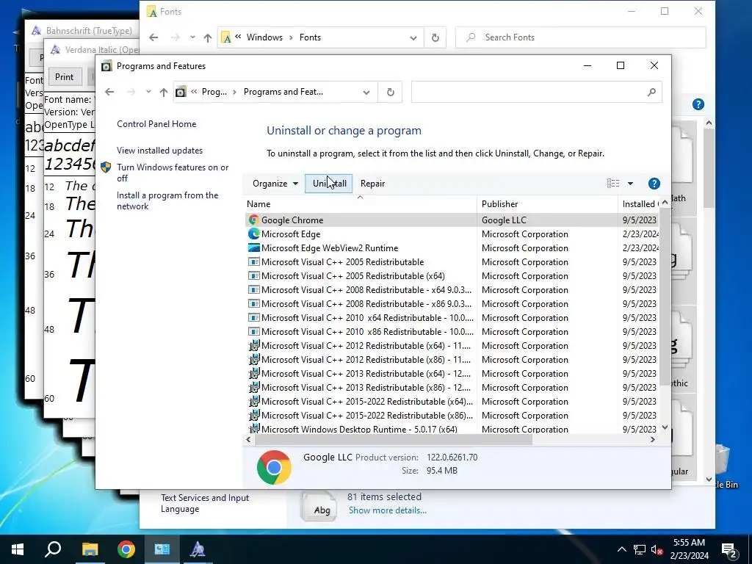This screenshot has width=752, height=564.
Task: Click the Repair toolbar button
Action: [x=372, y=184]
